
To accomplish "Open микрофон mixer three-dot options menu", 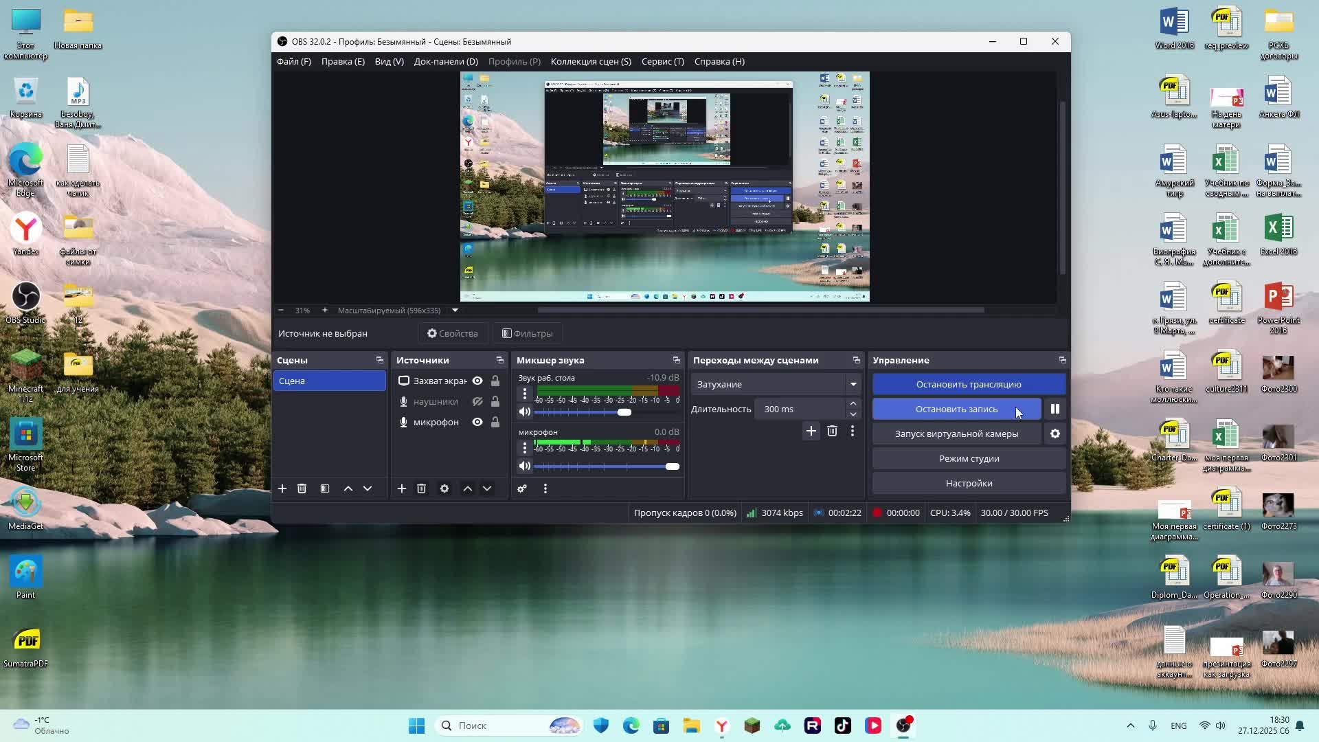I will tap(525, 448).
